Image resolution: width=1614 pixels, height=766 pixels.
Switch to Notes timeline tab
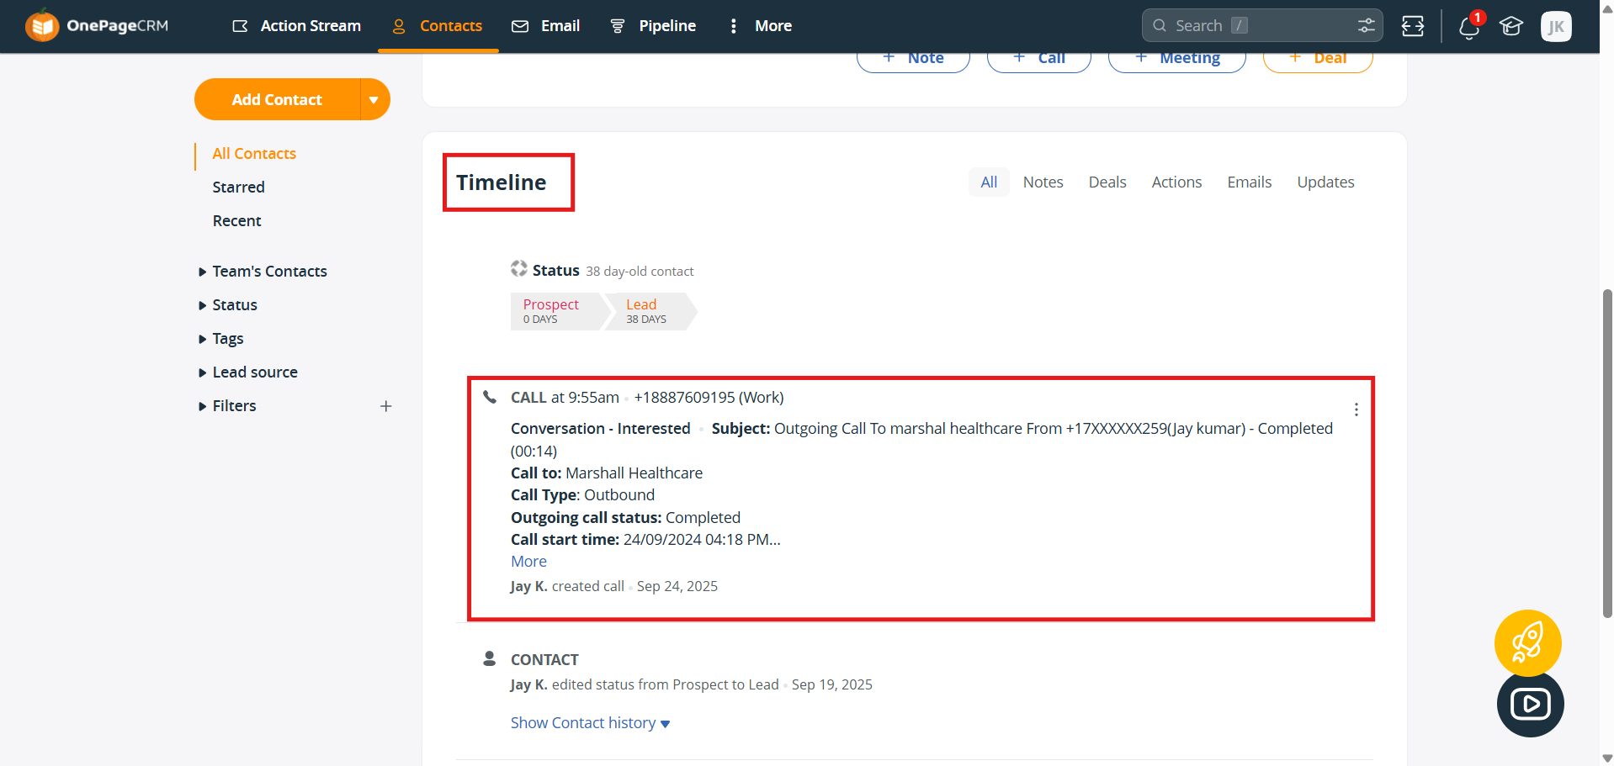point(1043,182)
